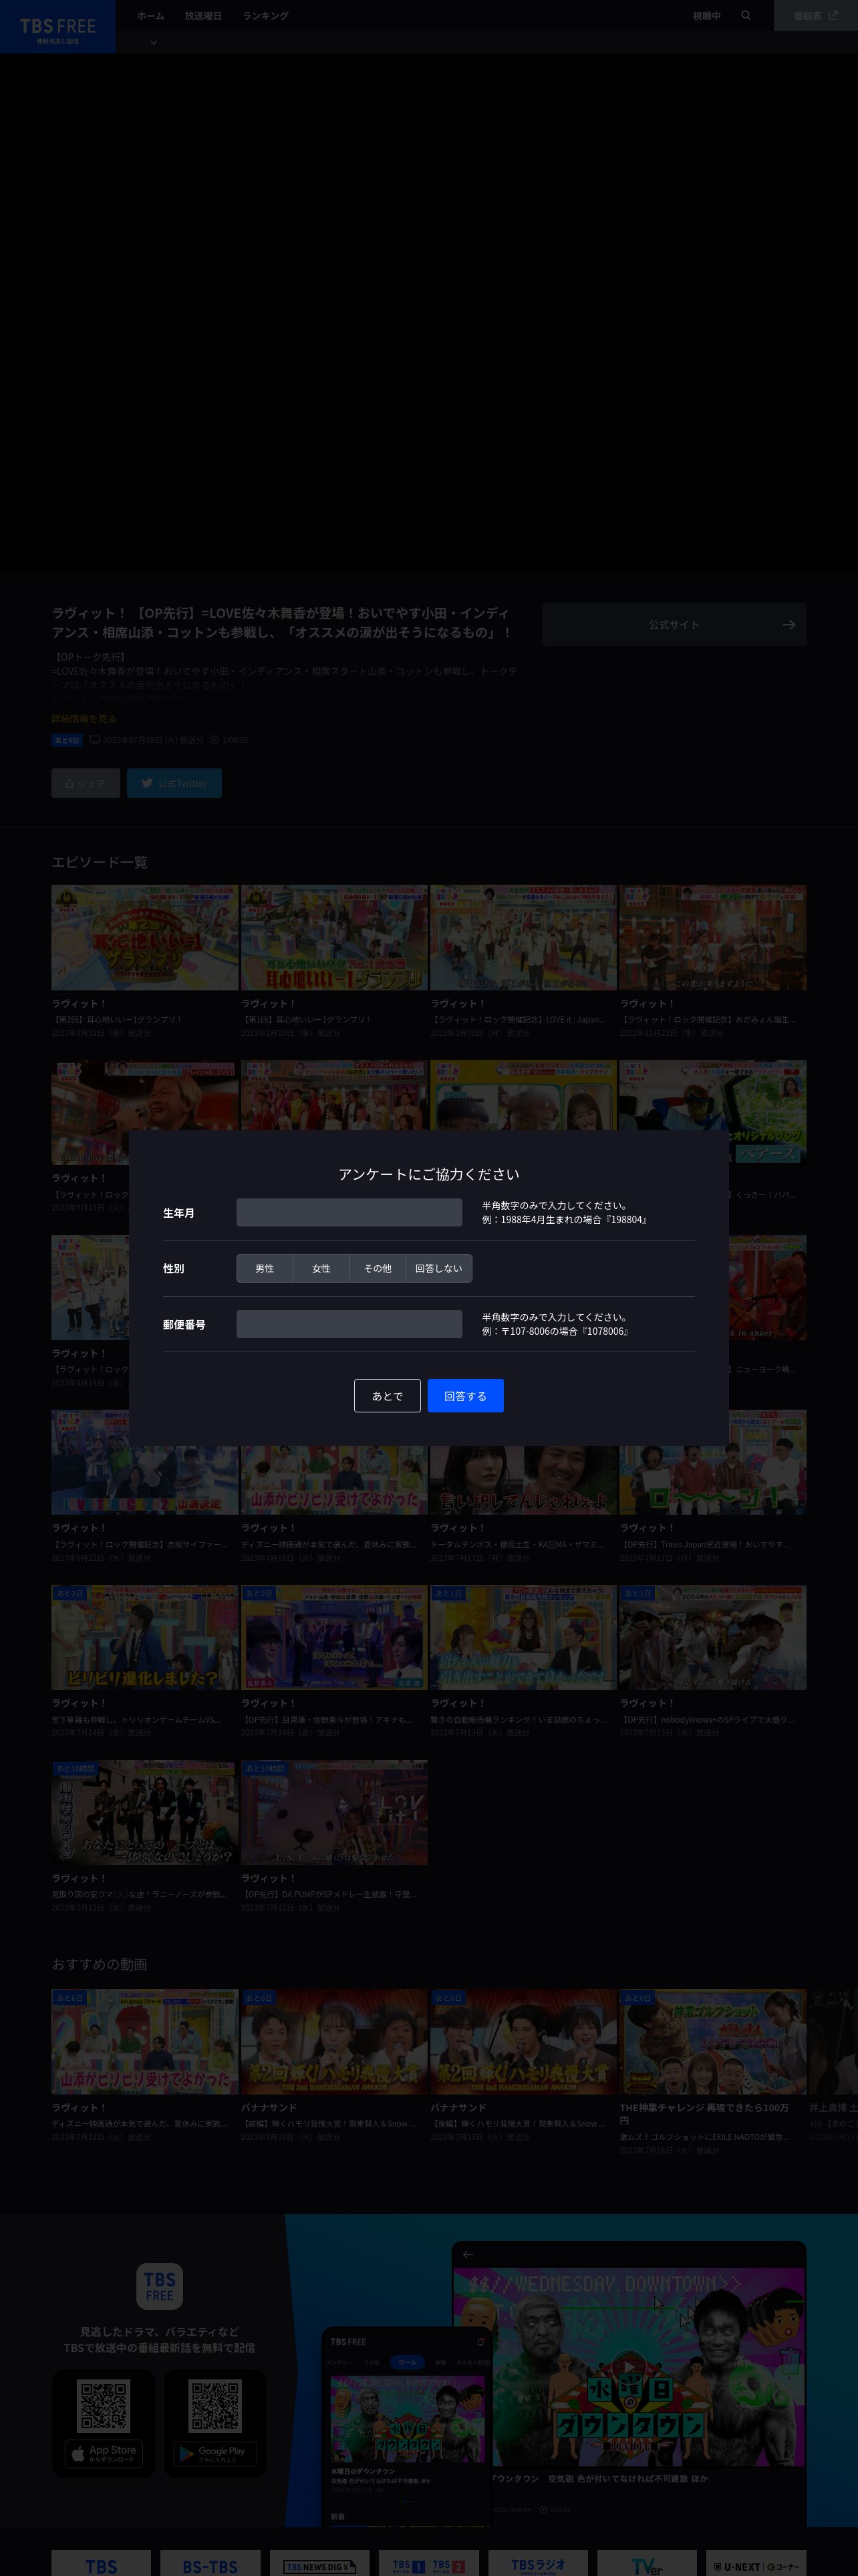Open the ランキング menu item

tap(265, 15)
